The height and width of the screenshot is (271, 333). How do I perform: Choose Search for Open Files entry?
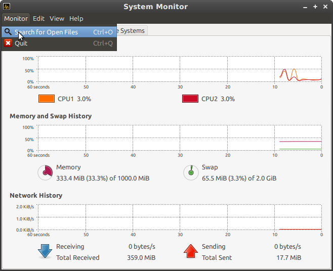coord(59,32)
